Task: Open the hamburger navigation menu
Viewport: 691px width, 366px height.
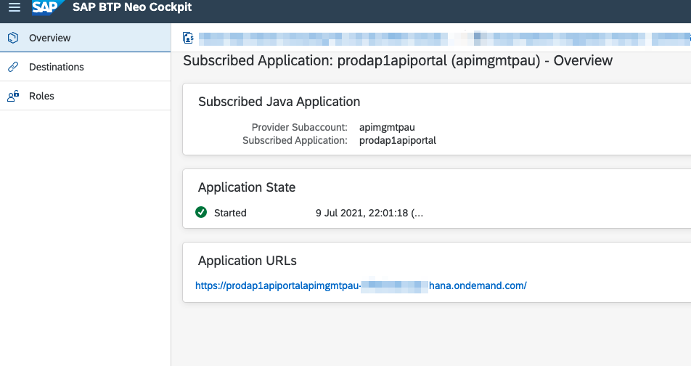Action: click(x=15, y=8)
